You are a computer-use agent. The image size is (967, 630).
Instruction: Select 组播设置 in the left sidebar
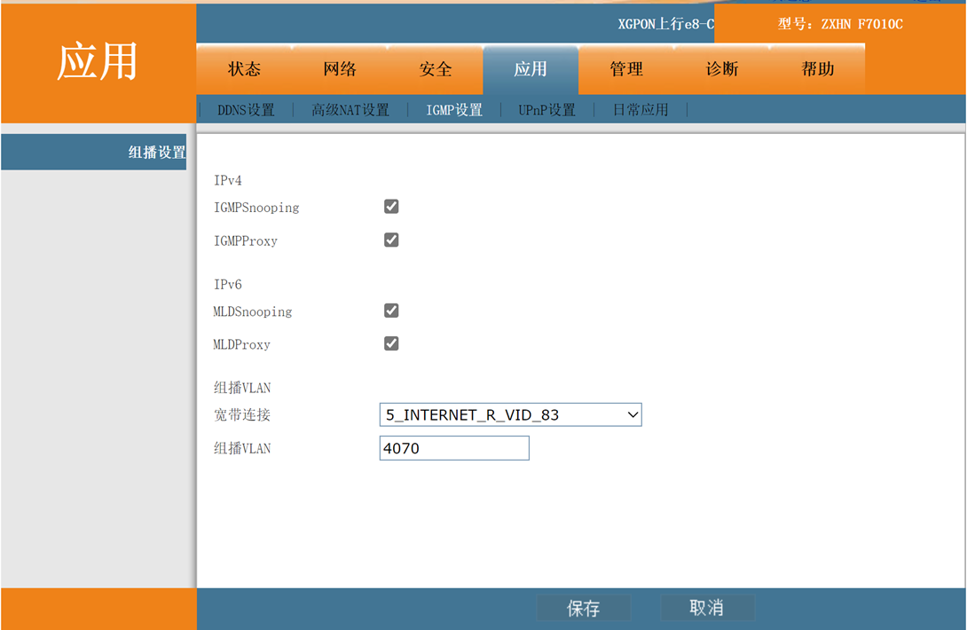coord(156,153)
